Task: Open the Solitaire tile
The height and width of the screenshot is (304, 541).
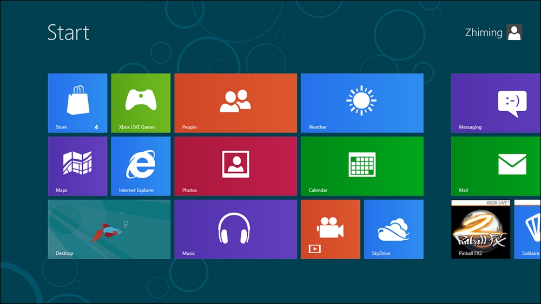Action: point(527,229)
